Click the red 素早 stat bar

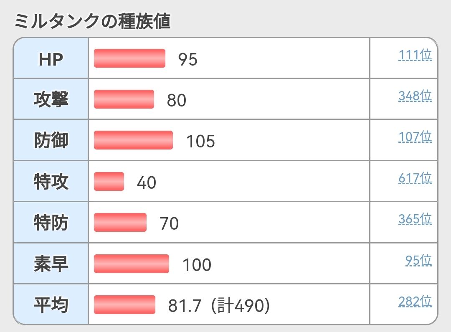point(132,264)
